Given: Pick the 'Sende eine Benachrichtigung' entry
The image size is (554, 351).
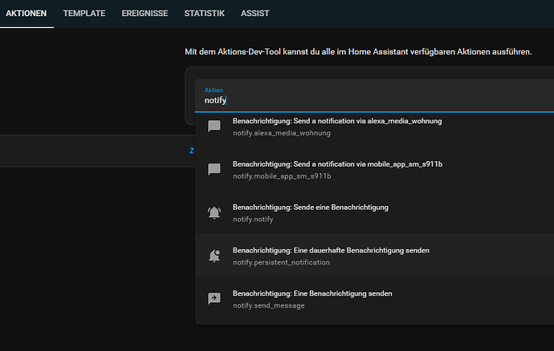Looking at the screenshot, I should click(311, 207).
